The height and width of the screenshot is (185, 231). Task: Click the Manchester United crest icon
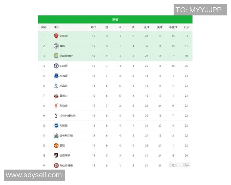pyautogui.click(x=56, y=145)
